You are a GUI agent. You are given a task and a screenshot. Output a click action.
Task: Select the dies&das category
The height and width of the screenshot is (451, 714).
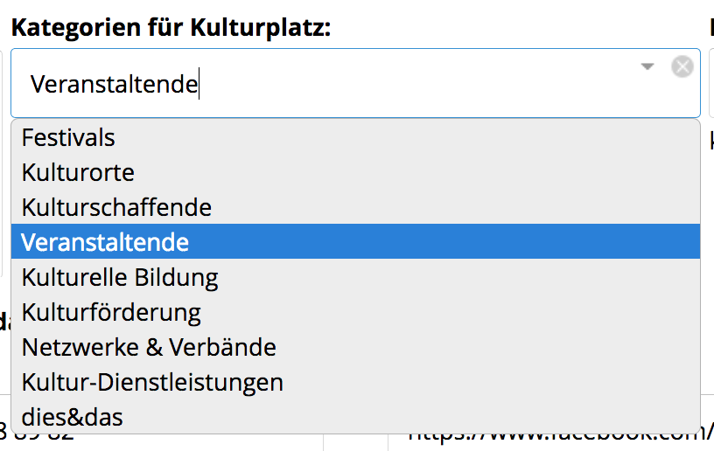[x=355, y=417]
